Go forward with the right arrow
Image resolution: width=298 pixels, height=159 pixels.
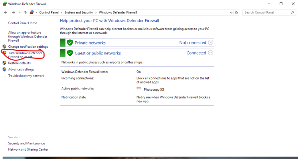coord(13,12)
